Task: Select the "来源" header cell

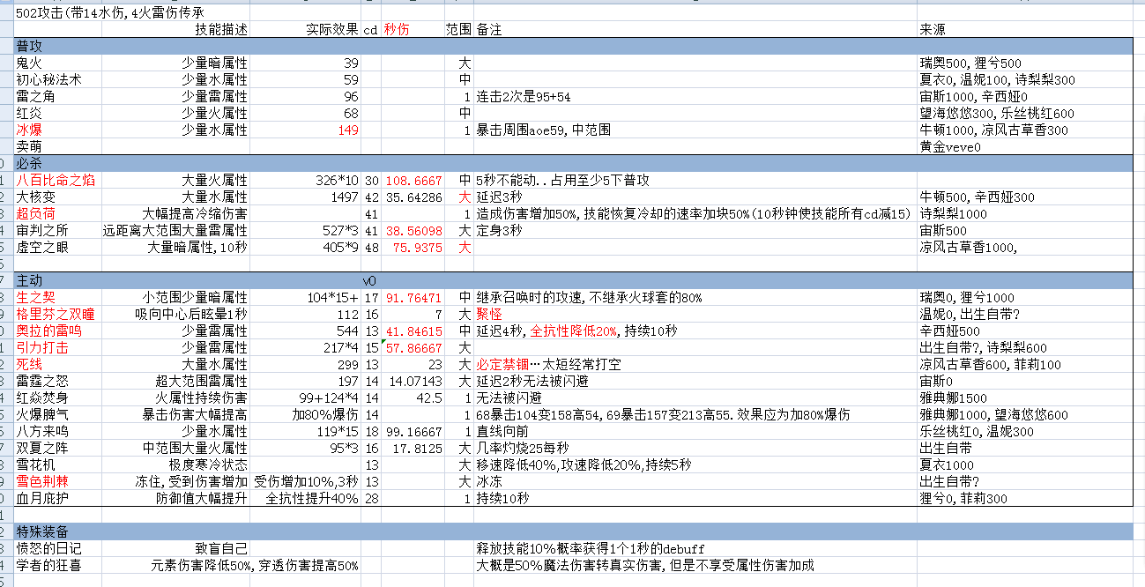Action: click(933, 29)
